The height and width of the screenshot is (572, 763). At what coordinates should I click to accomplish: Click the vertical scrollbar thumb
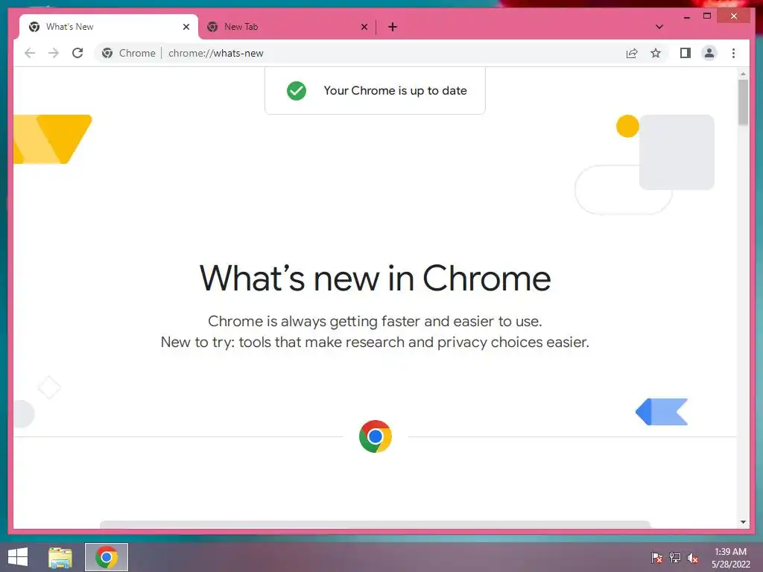pos(743,102)
